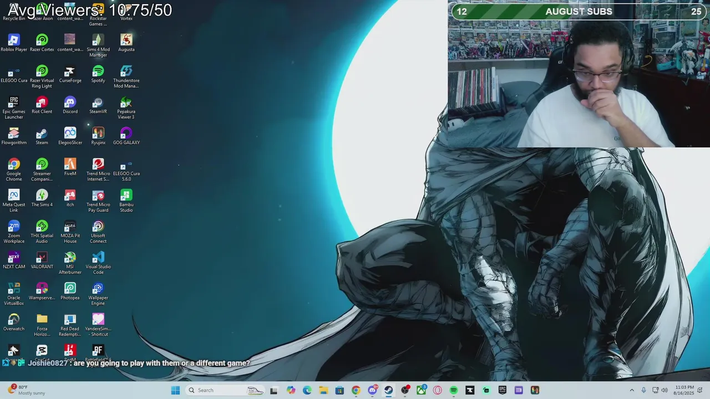
Task: Open the tray microphone icon
Action: point(643,390)
